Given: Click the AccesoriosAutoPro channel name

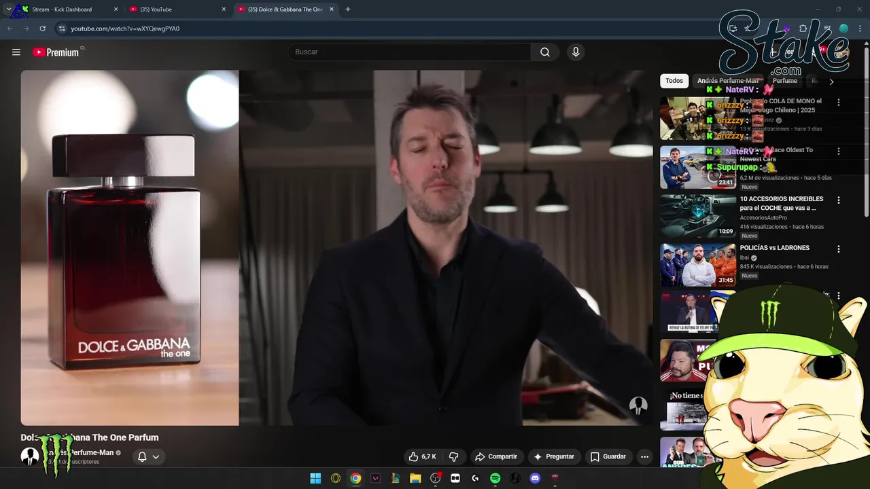Looking at the screenshot, I should click(x=763, y=218).
